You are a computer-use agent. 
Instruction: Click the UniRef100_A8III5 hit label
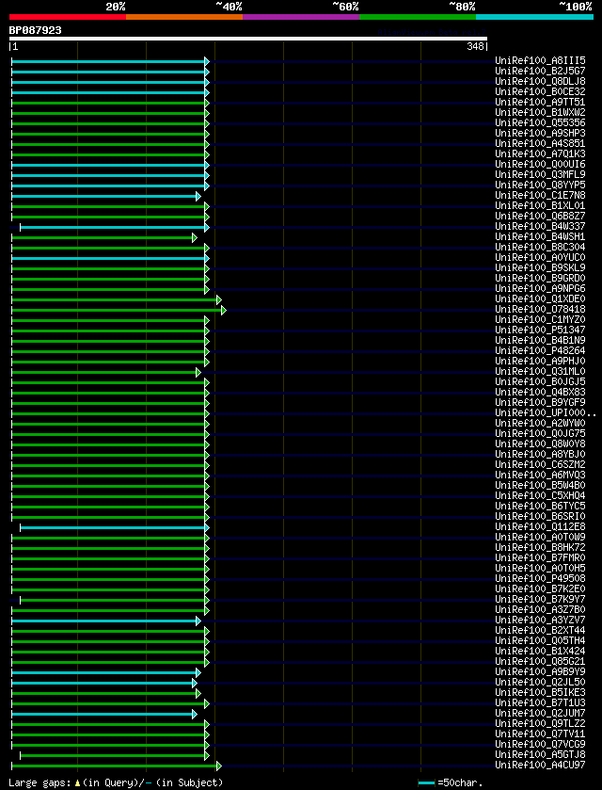point(540,61)
